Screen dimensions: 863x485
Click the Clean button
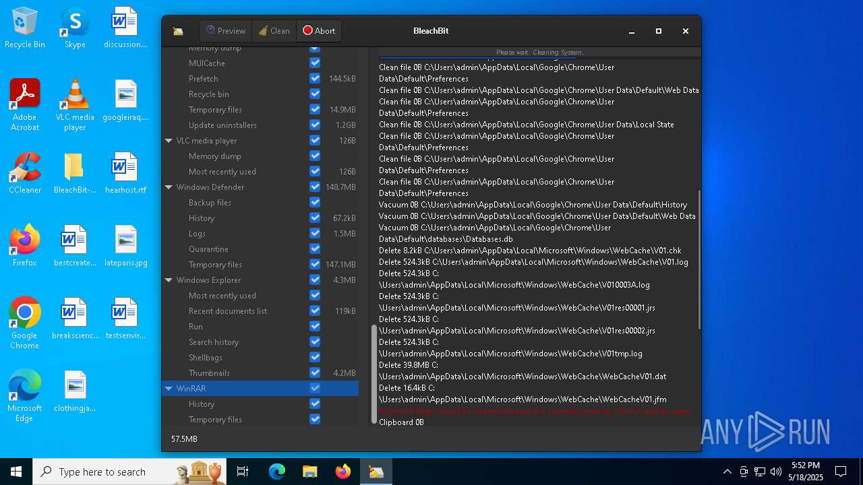pos(274,31)
